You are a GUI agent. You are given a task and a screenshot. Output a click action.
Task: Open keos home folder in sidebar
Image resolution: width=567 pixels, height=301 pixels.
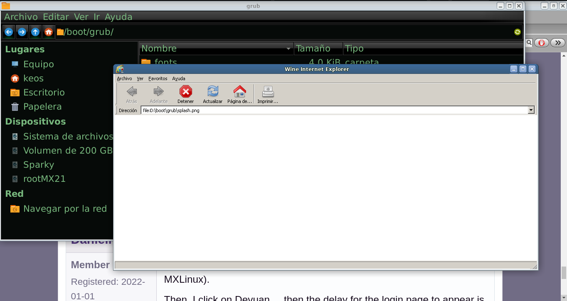[x=33, y=78]
